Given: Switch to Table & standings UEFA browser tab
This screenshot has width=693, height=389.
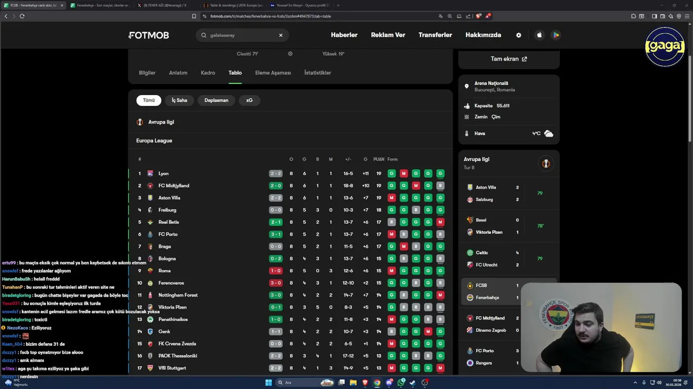Looking at the screenshot, I should [x=233, y=5].
